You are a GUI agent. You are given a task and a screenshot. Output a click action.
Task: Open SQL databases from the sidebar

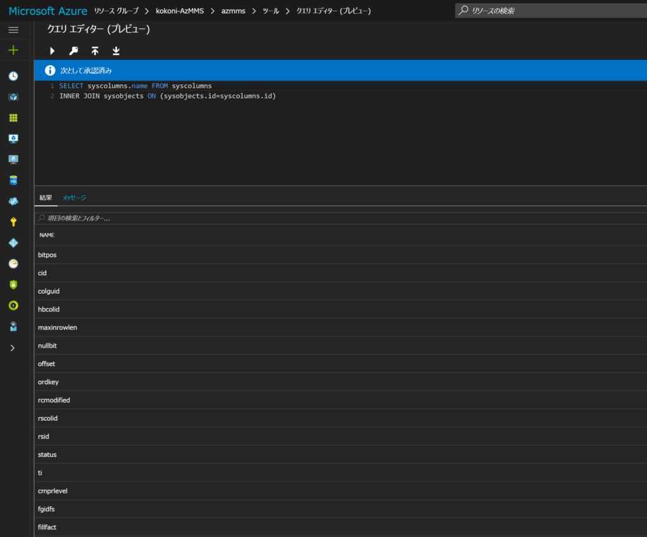(x=13, y=180)
